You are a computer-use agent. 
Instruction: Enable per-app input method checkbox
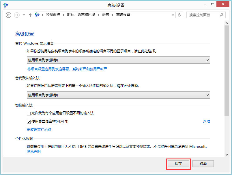coord(29,113)
